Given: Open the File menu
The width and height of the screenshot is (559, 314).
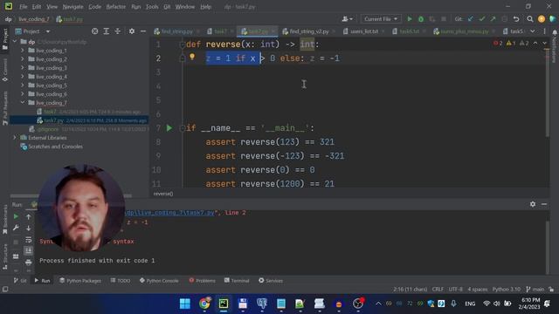Looking at the screenshot, I should (24, 7).
